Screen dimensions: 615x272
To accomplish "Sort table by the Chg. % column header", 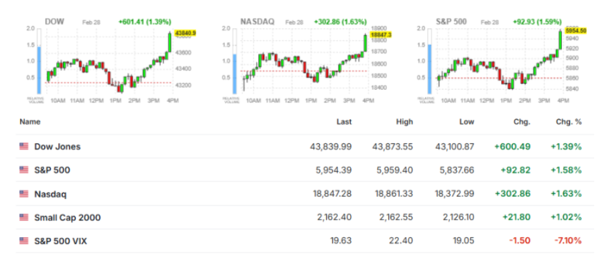I will pos(569,122).
